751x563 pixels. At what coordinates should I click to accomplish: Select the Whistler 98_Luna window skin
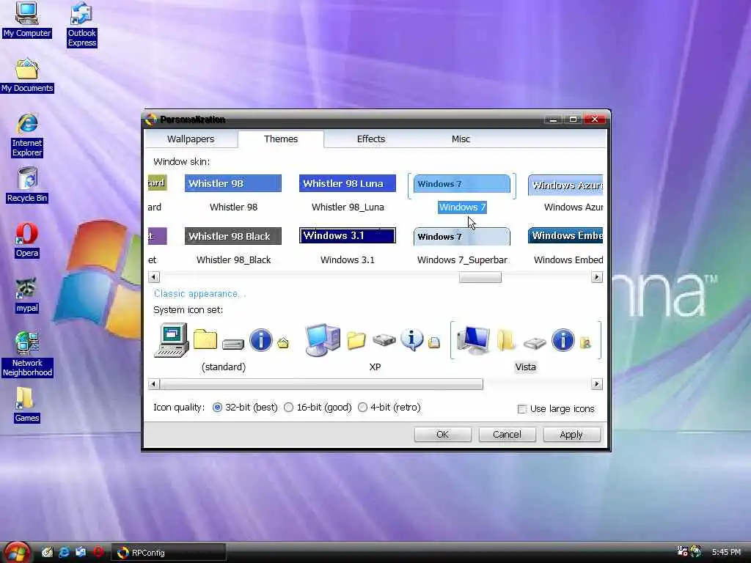click(x=348, y=194)
